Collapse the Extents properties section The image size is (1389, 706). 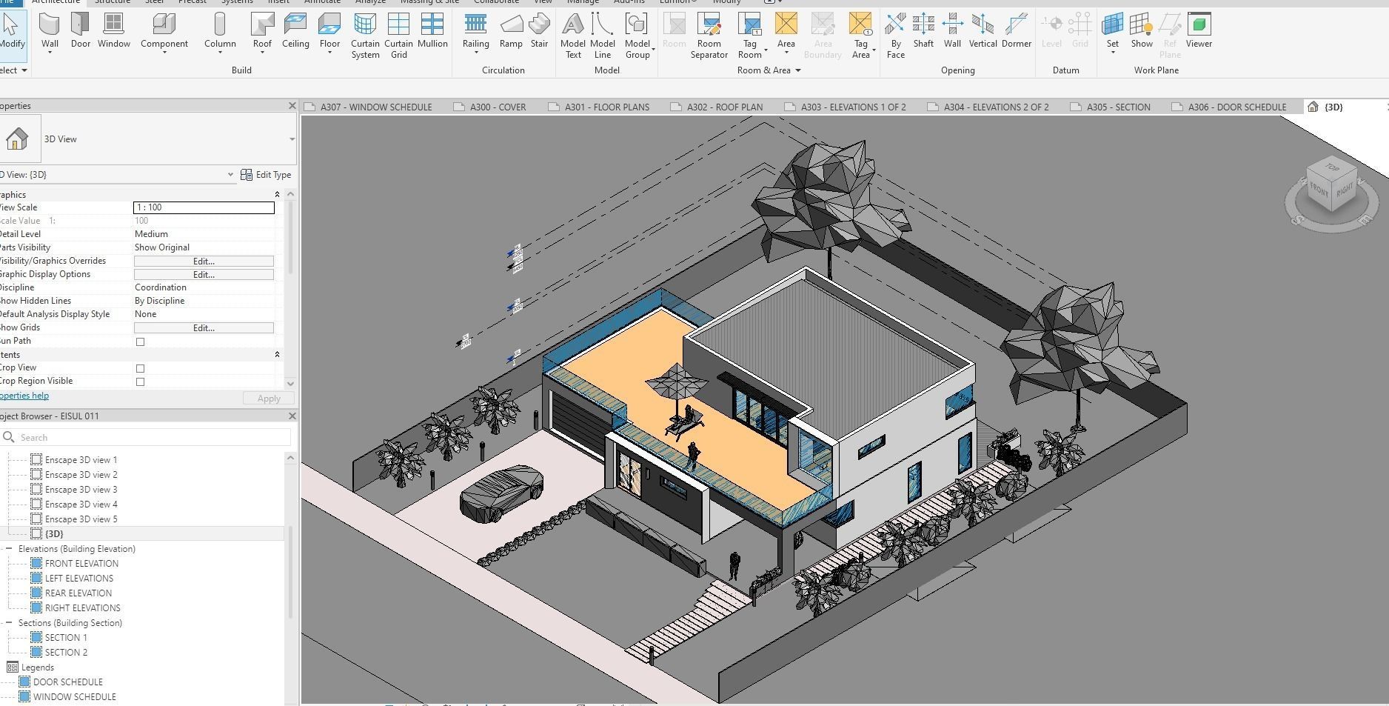[278, 355]
